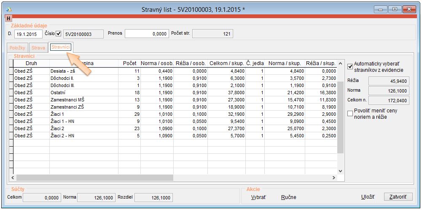Click the vertical scrollbar down arrow

[x=341, y=170]
